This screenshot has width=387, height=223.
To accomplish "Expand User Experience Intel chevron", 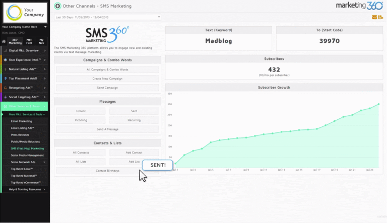I will pos(45,60).
